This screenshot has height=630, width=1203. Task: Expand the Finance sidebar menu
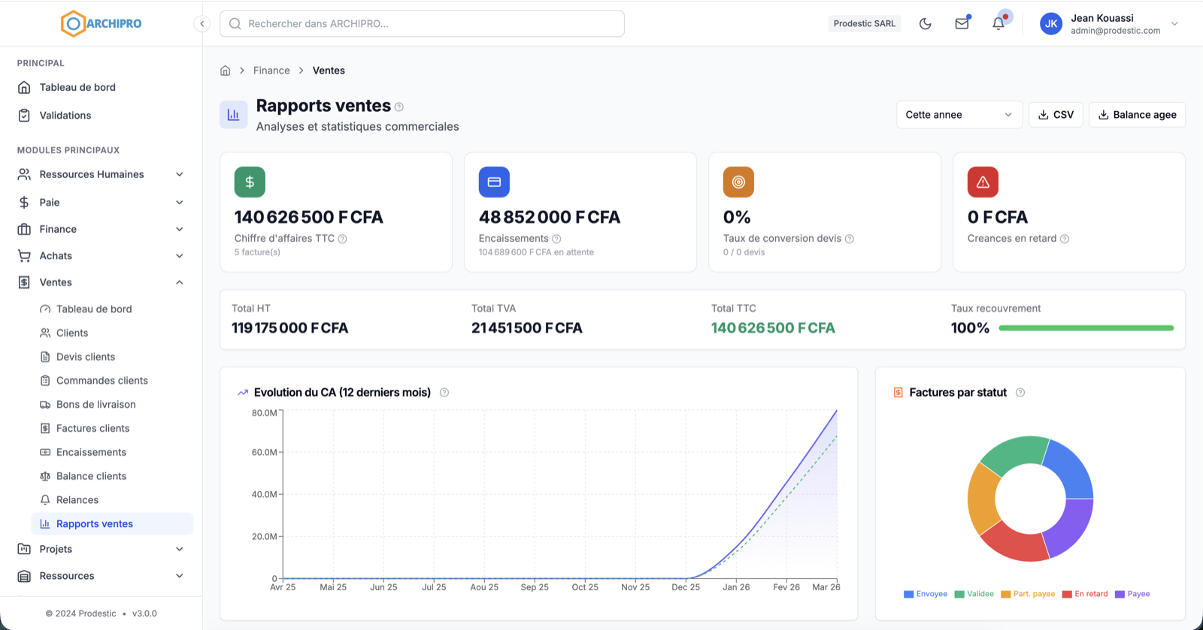click(101, 229)
